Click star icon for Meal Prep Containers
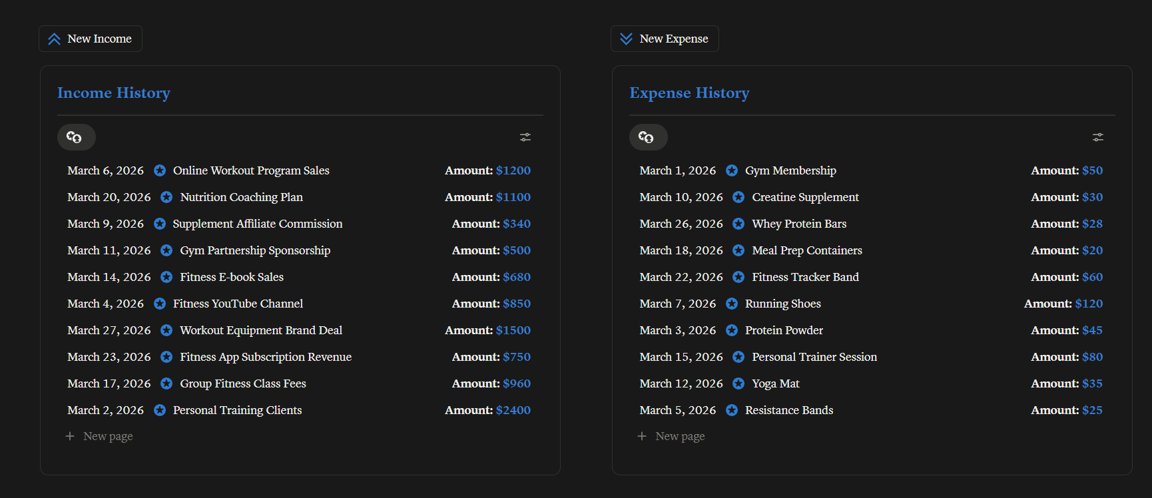This screenshot has width=1152, height=498. pyautogui.click(x=738, y=250)
